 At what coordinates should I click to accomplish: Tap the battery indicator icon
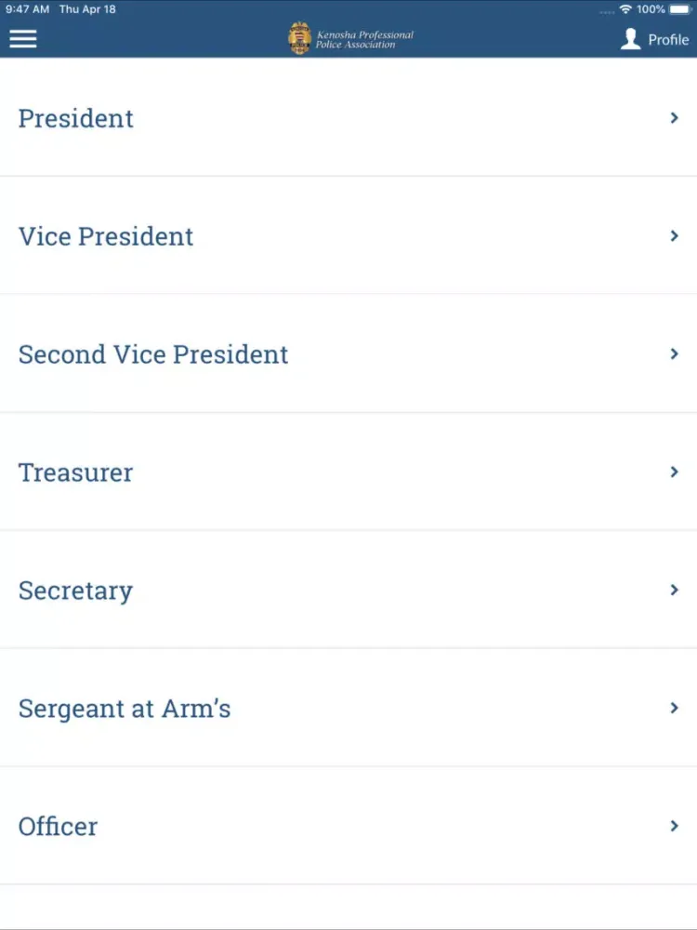[680, 9]
